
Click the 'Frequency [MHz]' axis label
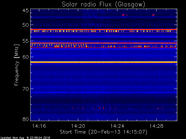point(17,65)
